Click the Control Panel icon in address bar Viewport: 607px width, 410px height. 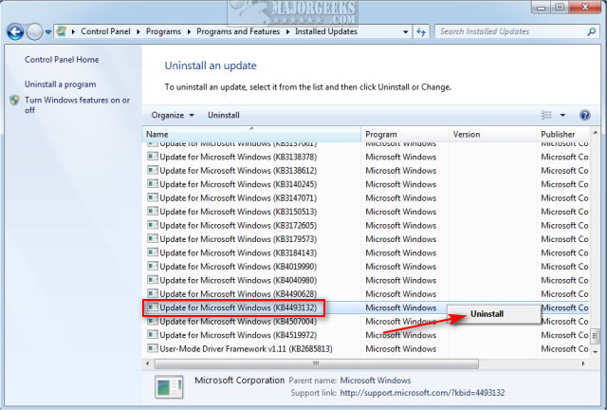tap(61, 31)
